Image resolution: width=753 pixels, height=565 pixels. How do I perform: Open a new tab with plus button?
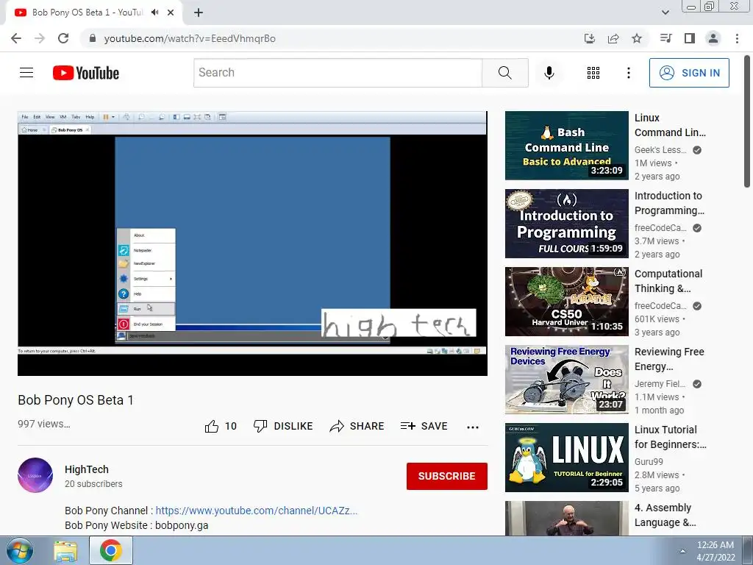(199, 13)
